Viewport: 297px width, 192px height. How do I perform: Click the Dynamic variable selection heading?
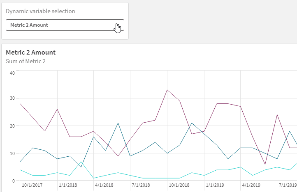point(40,11)
